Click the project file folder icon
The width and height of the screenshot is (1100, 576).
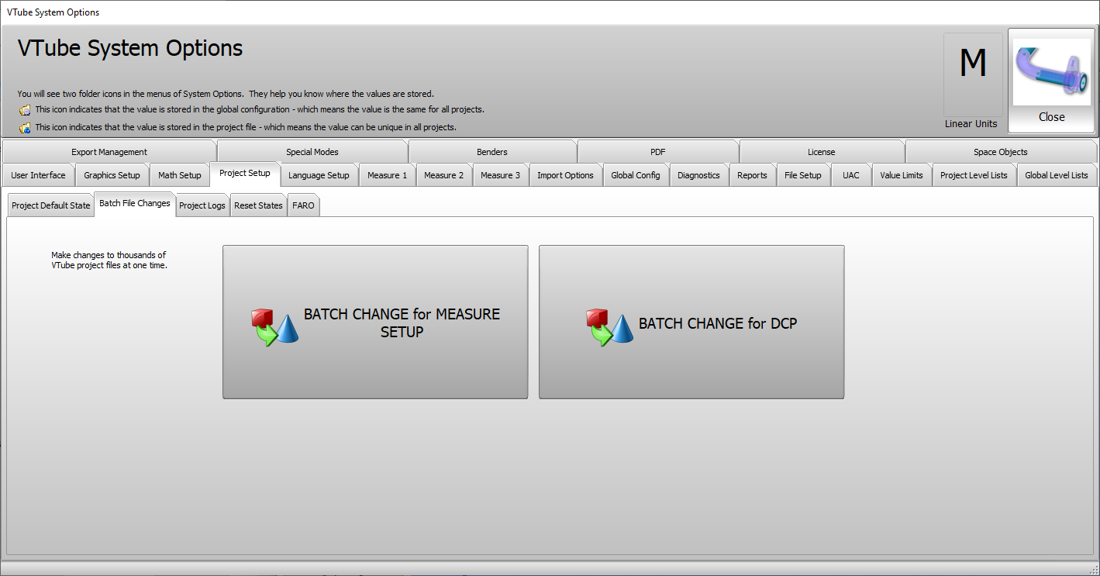pos(25,128)
